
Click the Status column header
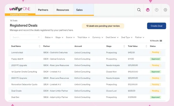coord(153,46)
